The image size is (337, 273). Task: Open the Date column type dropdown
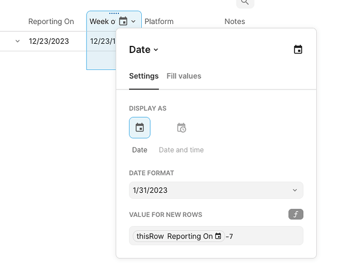click(x=143, y=50)
